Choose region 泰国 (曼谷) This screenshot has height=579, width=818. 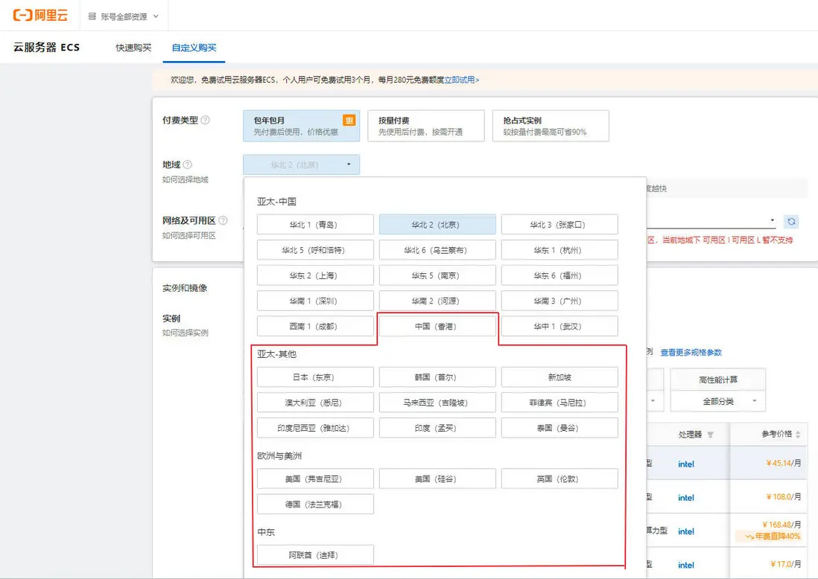[x=559, y=429]
